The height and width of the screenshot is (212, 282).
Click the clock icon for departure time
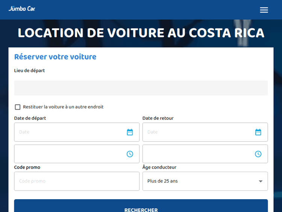click(x=130, y=154)
